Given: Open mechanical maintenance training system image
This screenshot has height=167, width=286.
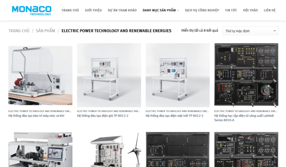Looking at the screenshot, I should 40,75.
